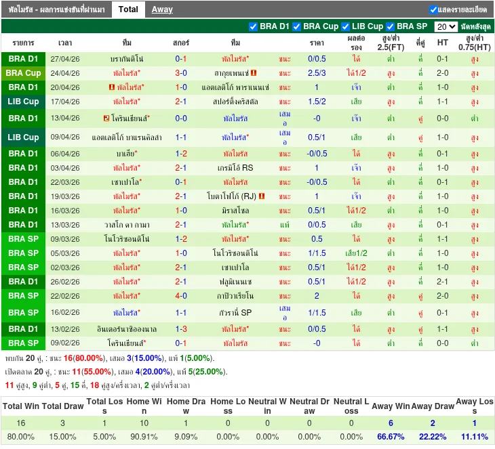The height and width of the screenshot is (449, 495).
Task: Click the 4-0 score against กาปิวาเรียโน
Action: pyautogui.click(x=181, y=296)
